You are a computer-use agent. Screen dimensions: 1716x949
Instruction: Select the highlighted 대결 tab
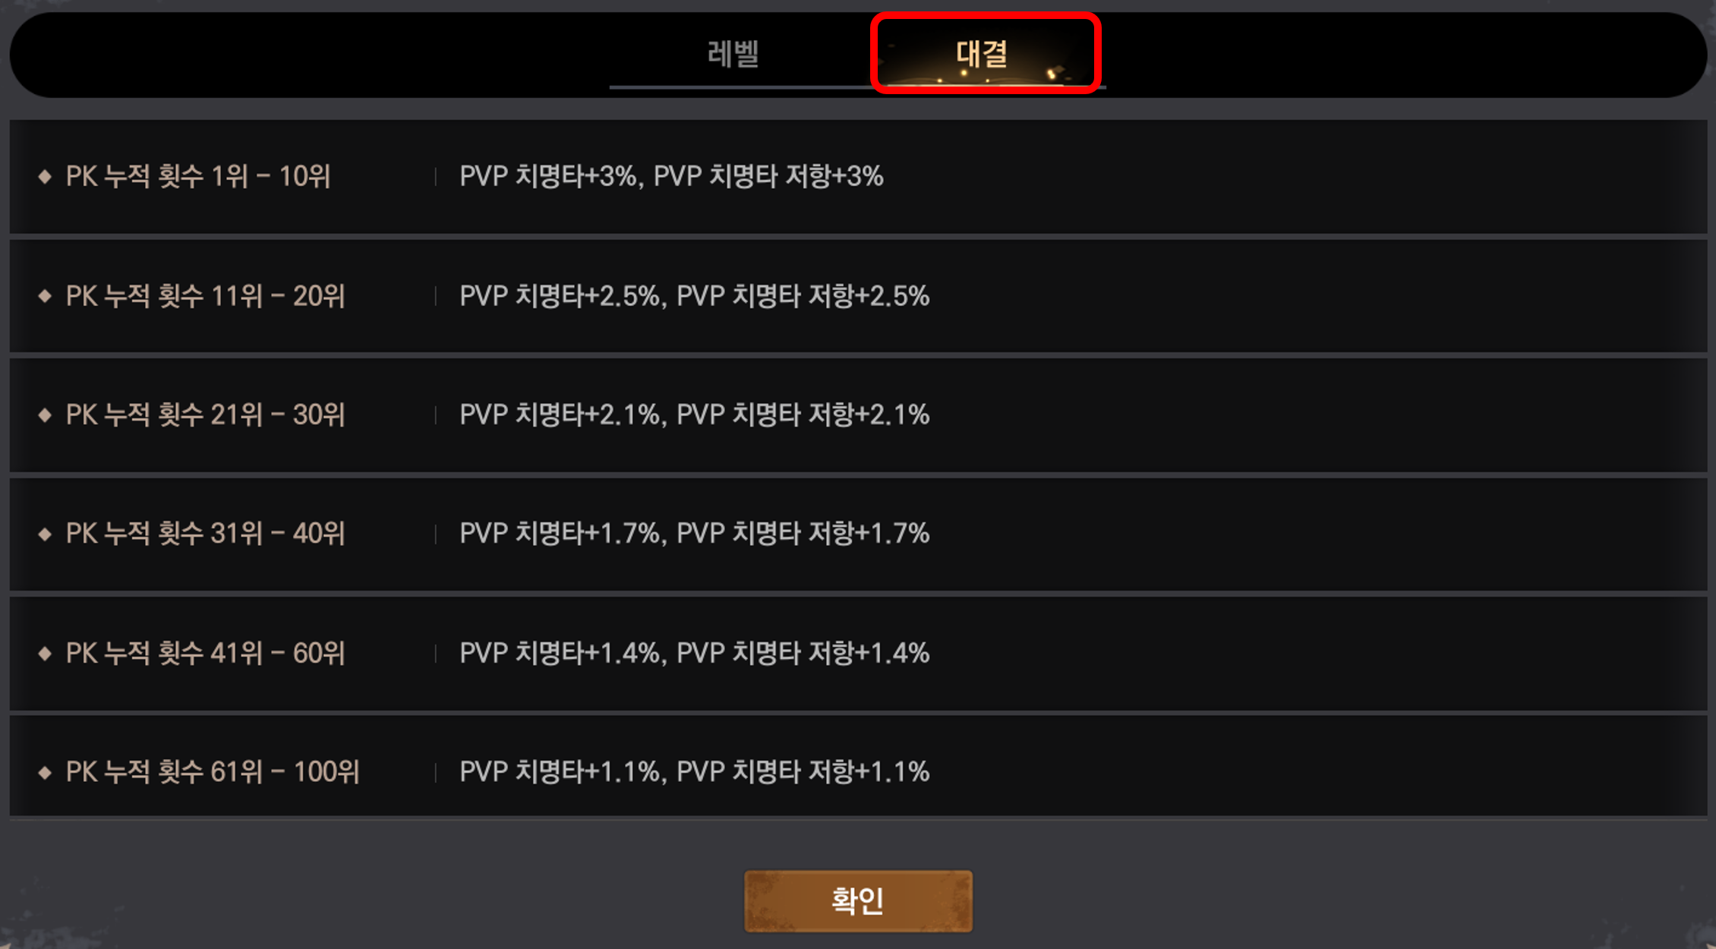[x=985, y=53]
